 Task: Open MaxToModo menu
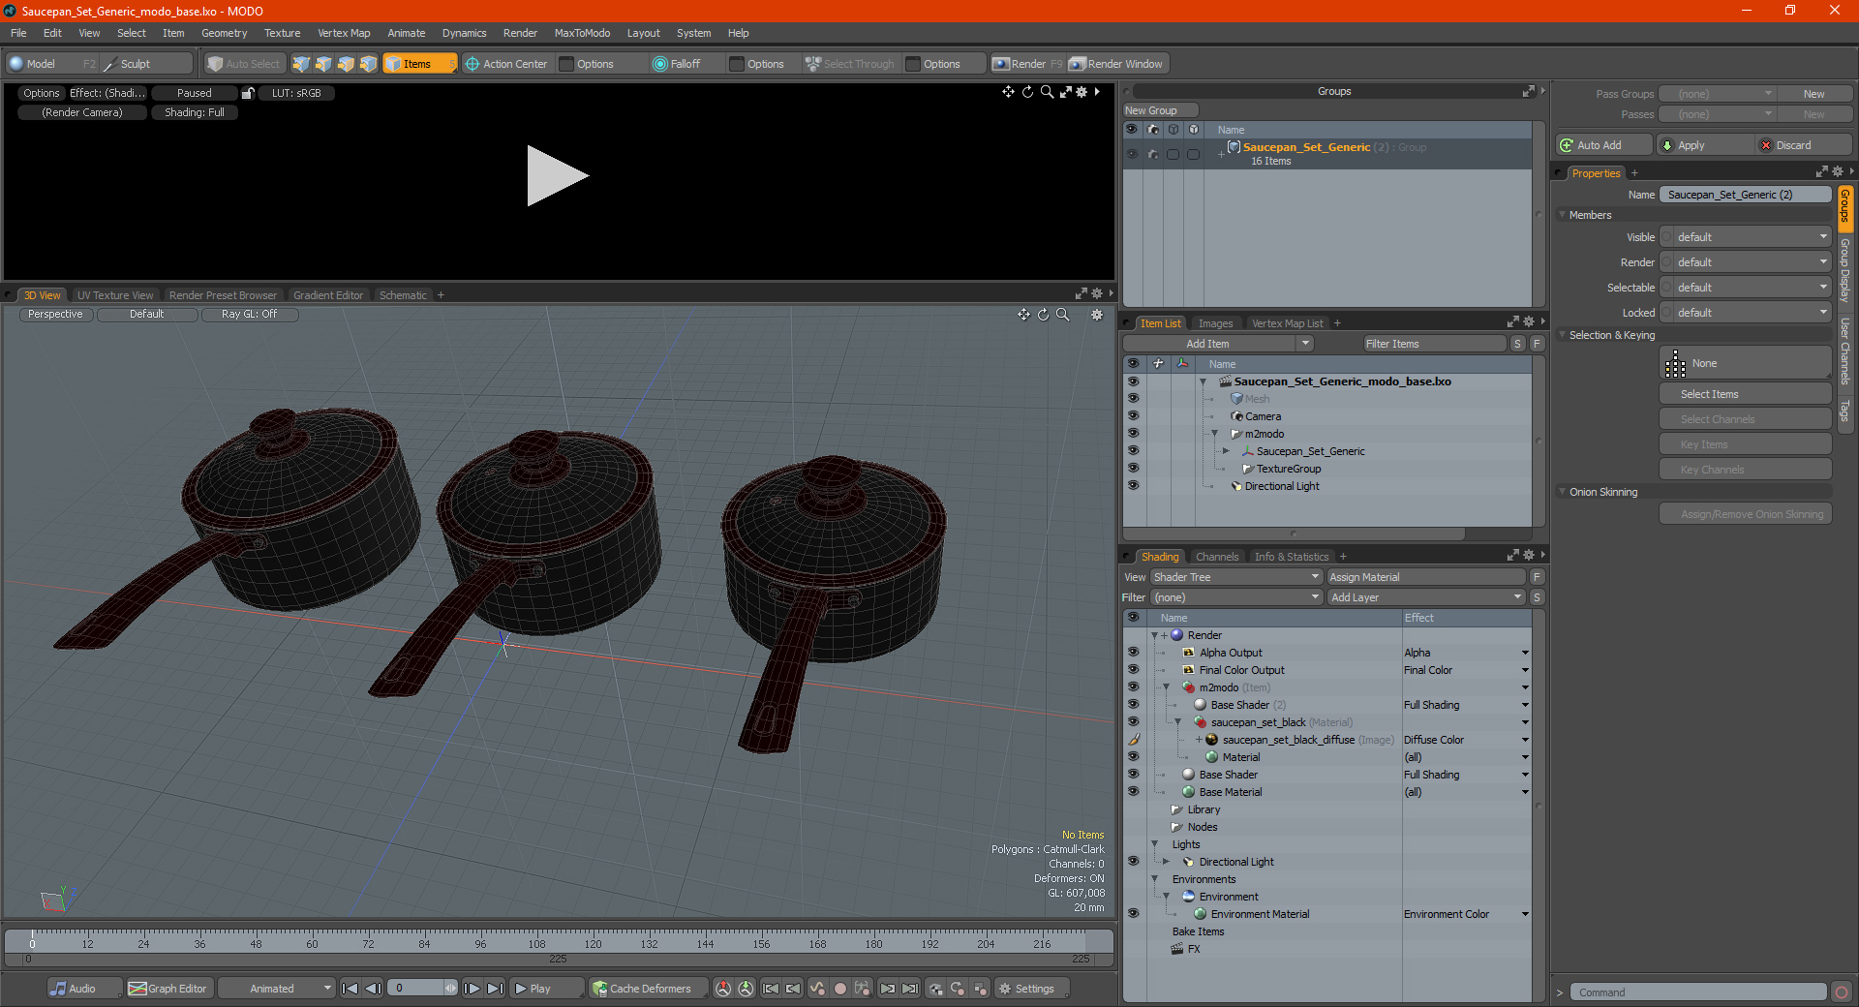click(582, 33)
